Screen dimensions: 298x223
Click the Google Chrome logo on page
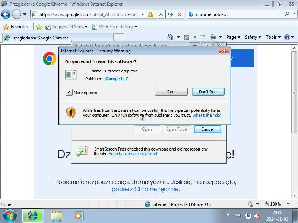(50, 59)
